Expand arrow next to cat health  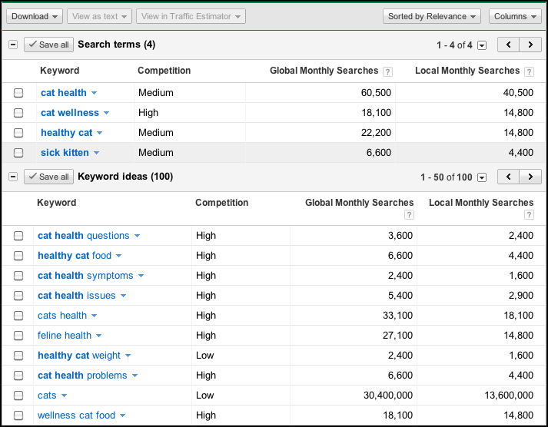94,93
